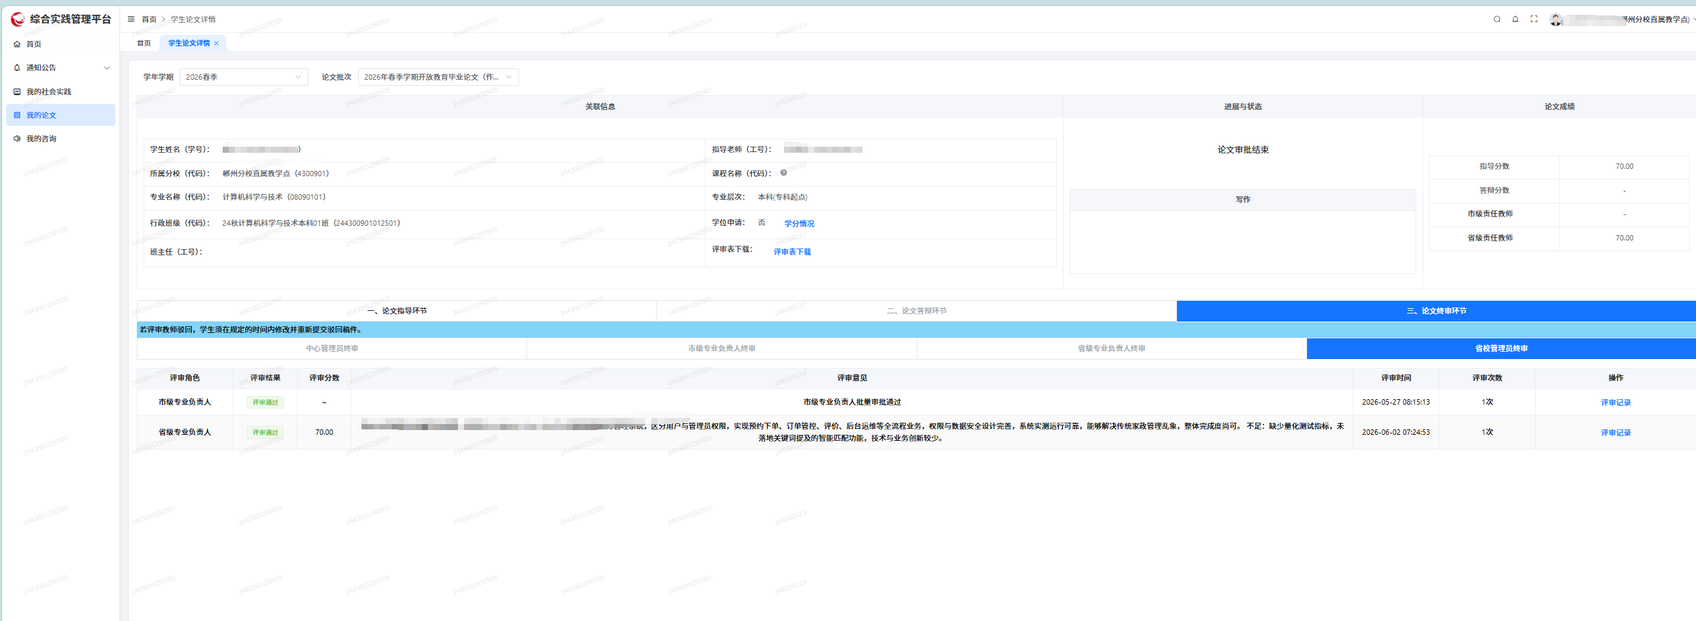Image resolution: width=1696 pixels, height=621 pixels.
Task: Click the 首页 breadcrumb link
Action: (x=149, y=19)
